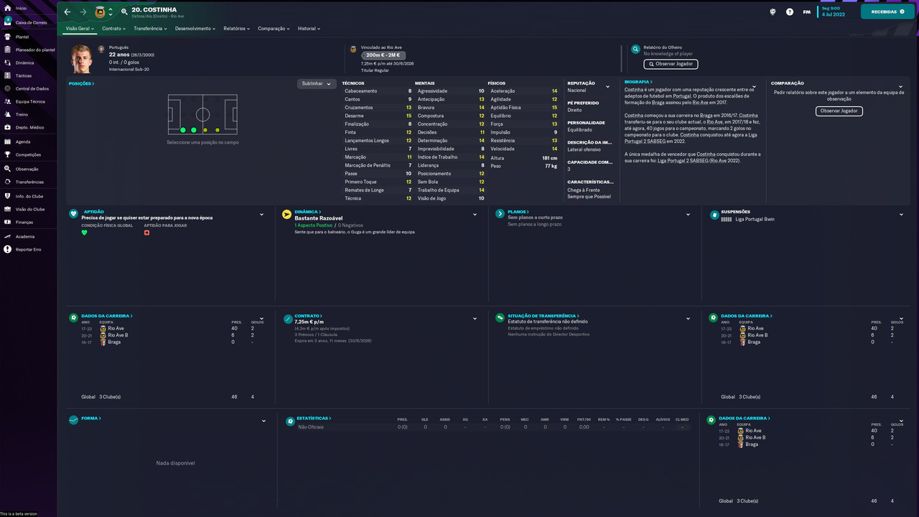Cycle players with the up/down arrows

click(x=111, y=12)
